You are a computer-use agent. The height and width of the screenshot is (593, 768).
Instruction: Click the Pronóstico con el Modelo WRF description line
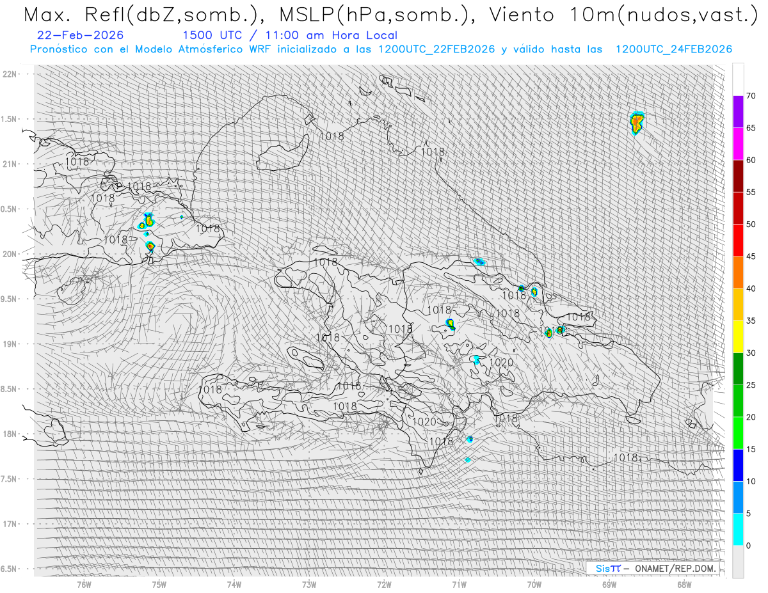(381, 49)
